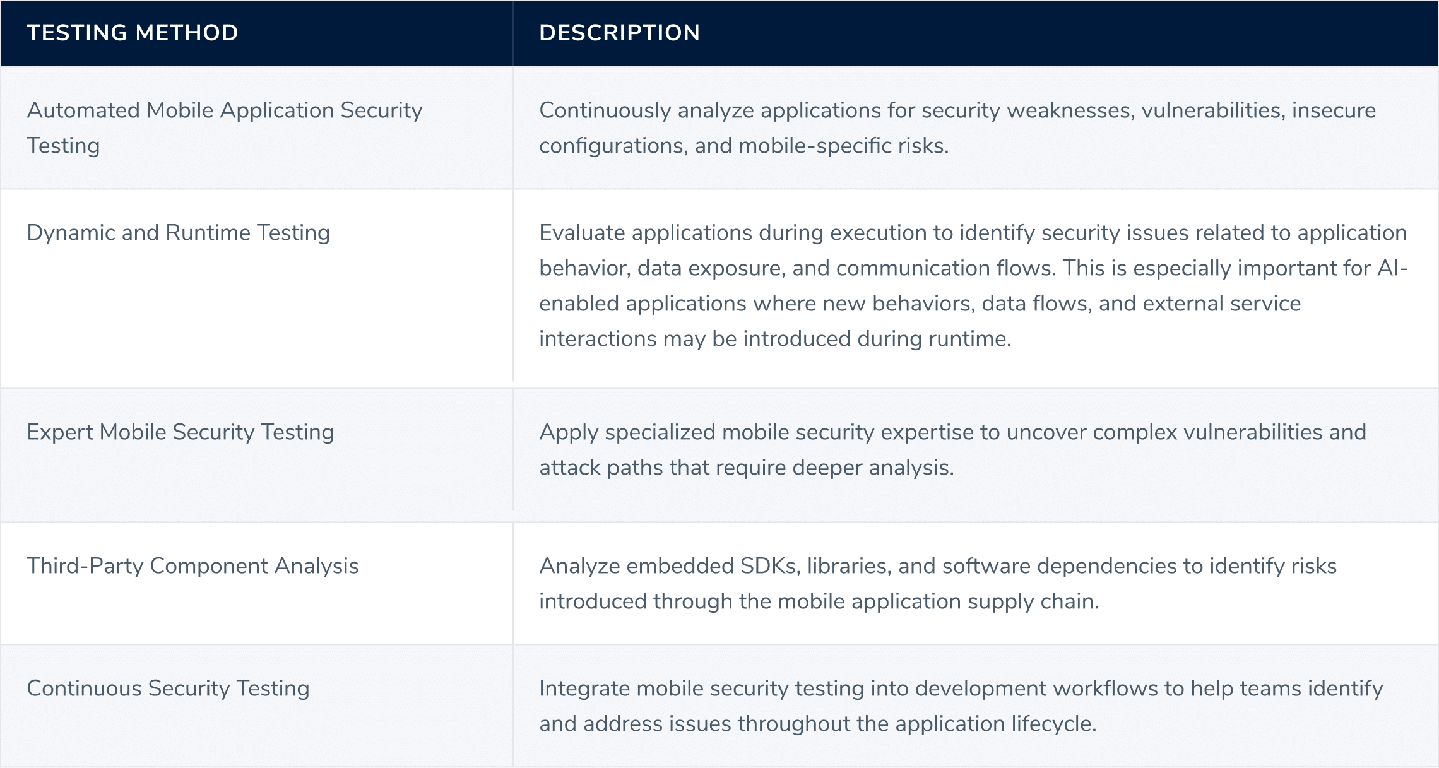The image size is (1439, 768).
Task: Click the line starting 'enabled applications where new behaviors'
Action: [920, 304]
